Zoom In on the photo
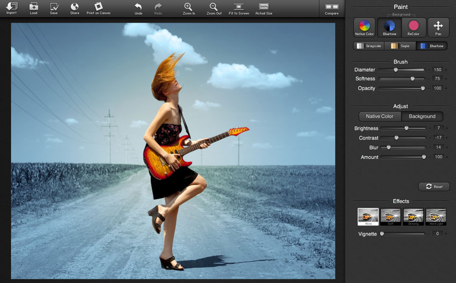456x283 pixels. click(188, 7)
